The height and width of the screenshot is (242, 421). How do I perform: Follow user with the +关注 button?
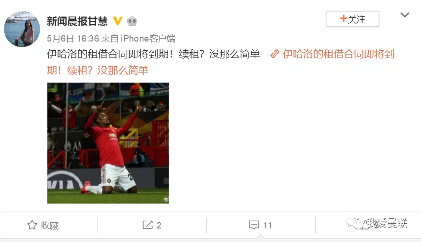[x=352, y=19]
